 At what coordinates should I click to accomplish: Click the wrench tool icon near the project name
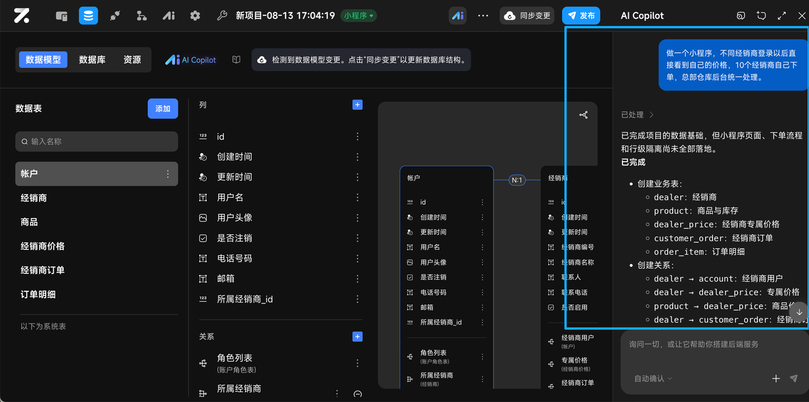tap(222, 16)
